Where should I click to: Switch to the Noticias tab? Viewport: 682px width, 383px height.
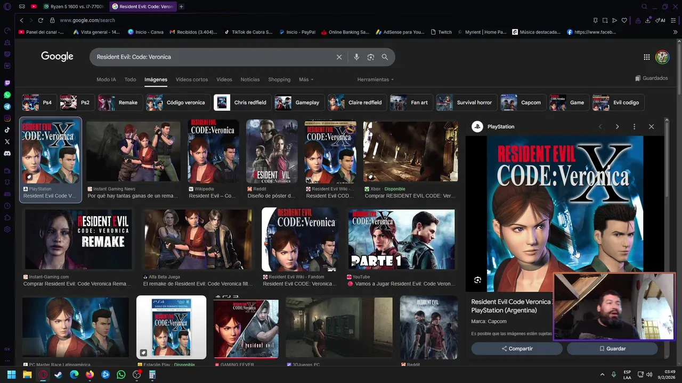[250, 79]
